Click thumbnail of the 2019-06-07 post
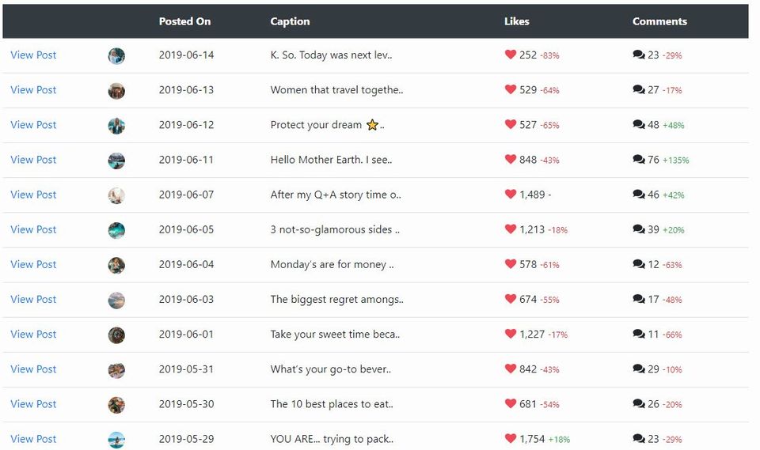Image resolution: width=760 pixels, height=450 pixels. coord(116,195)
